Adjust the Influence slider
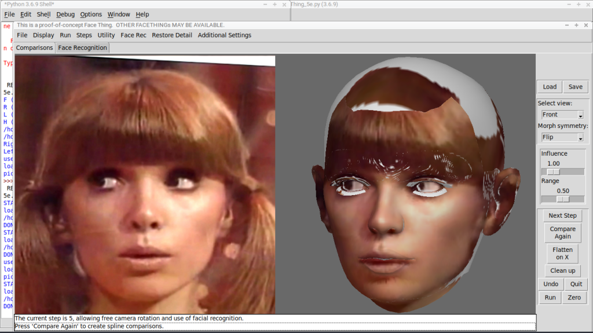The height and width of the screenshot is (333, 593). point(563,172)
